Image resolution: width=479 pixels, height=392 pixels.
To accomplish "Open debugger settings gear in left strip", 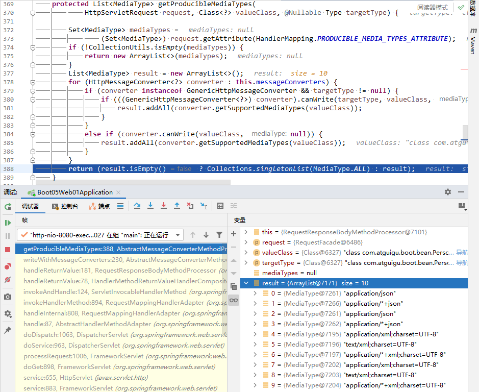I will pyautogui.click(x=8, y=314).
